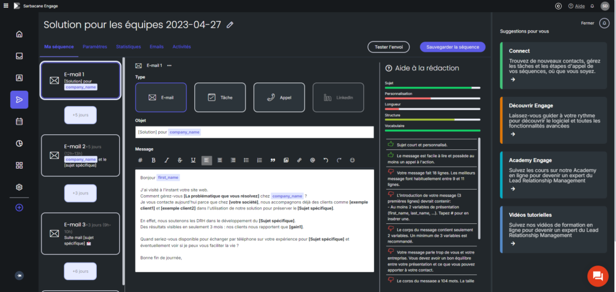This screenshot has width=616, height=292.
Task: Go to the Home sidebar icon
Action: tap(19, 34)
